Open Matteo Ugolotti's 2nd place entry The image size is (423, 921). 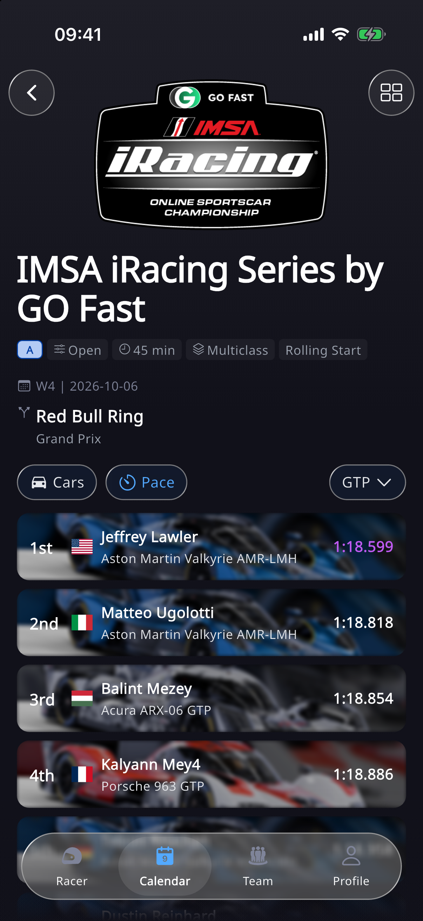click(211, 622)
